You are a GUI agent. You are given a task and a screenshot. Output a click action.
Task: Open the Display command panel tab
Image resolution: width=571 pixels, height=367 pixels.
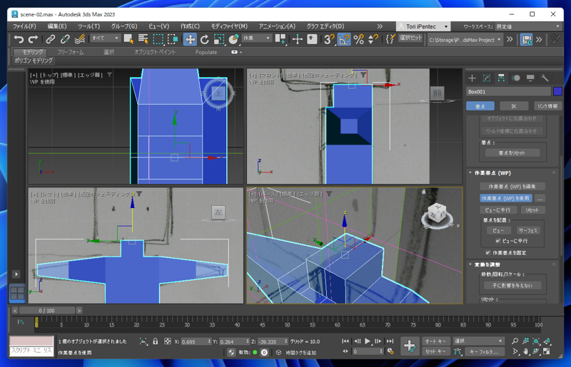[530, 78]
